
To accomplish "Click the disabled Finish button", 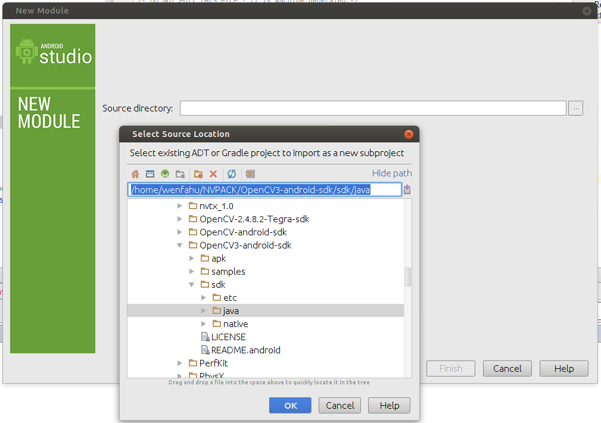I will (451, 369).
